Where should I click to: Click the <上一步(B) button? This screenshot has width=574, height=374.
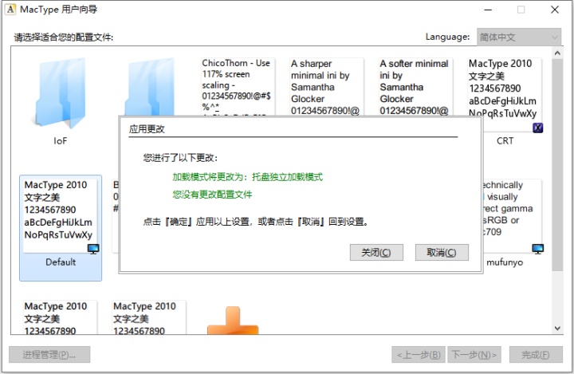pyautogui.click(x=419, y=355)
